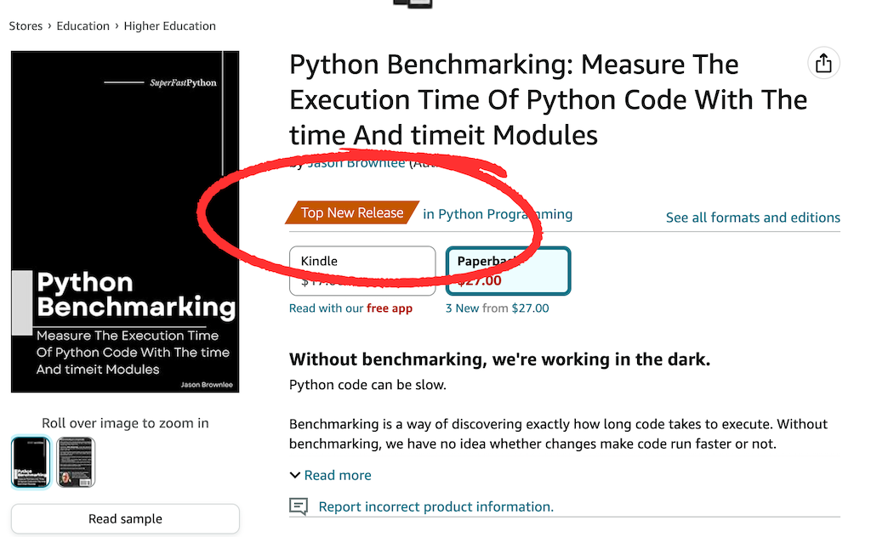This screenshot has height=537, width=871.
Task: Expand the full book description with Read more
Action: (338, 475)
